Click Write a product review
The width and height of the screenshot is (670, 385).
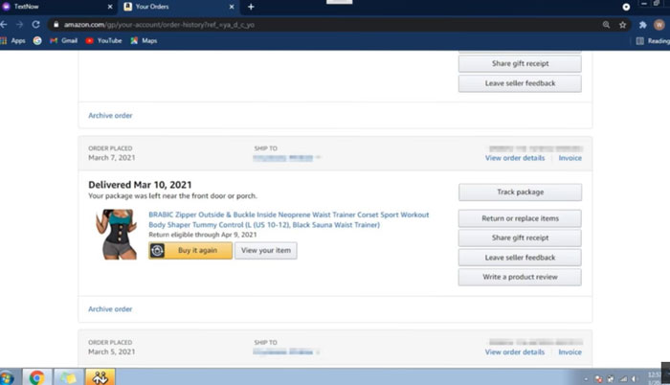520,278
